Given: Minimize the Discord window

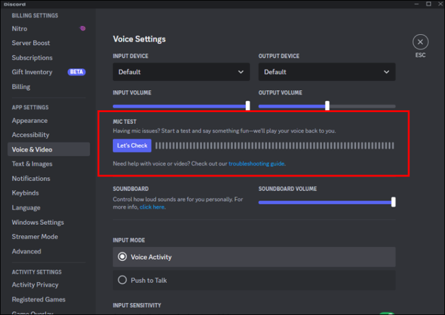Looking at the screenshot, I should (x=417, y=4).
